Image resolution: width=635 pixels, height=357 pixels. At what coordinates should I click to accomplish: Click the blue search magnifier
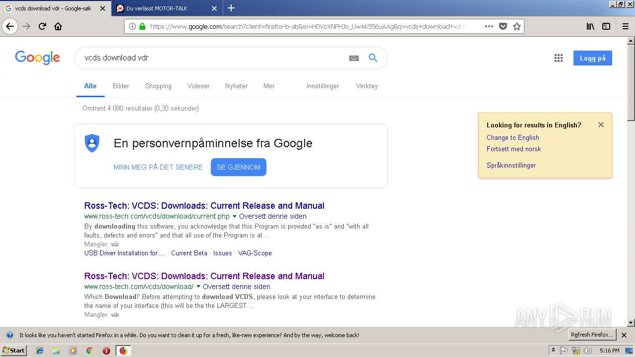pos(373,58)
